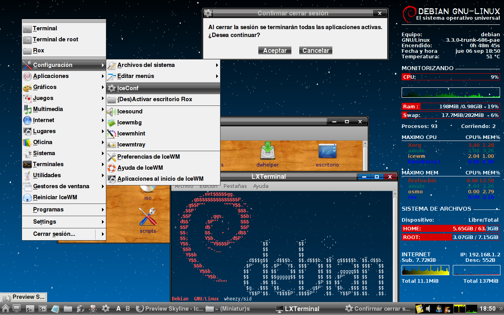504x315 pixels.
Task: Open Pestañas menu in LXTerminal
Action: point(235,186)
